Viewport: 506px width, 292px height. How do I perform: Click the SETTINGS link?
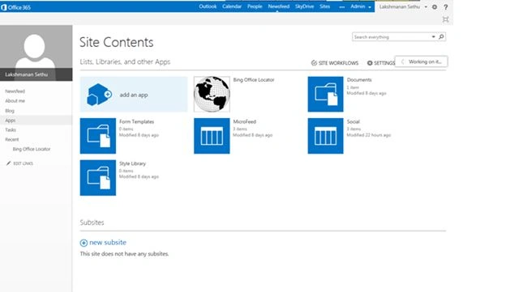coord(384,63)
